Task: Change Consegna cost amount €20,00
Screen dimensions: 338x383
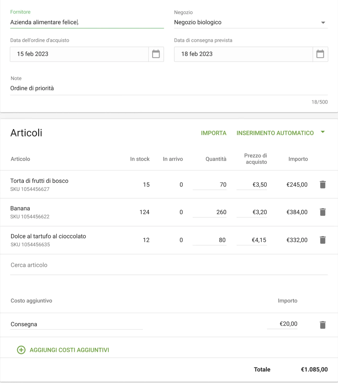Action: [x=282, y=324]
